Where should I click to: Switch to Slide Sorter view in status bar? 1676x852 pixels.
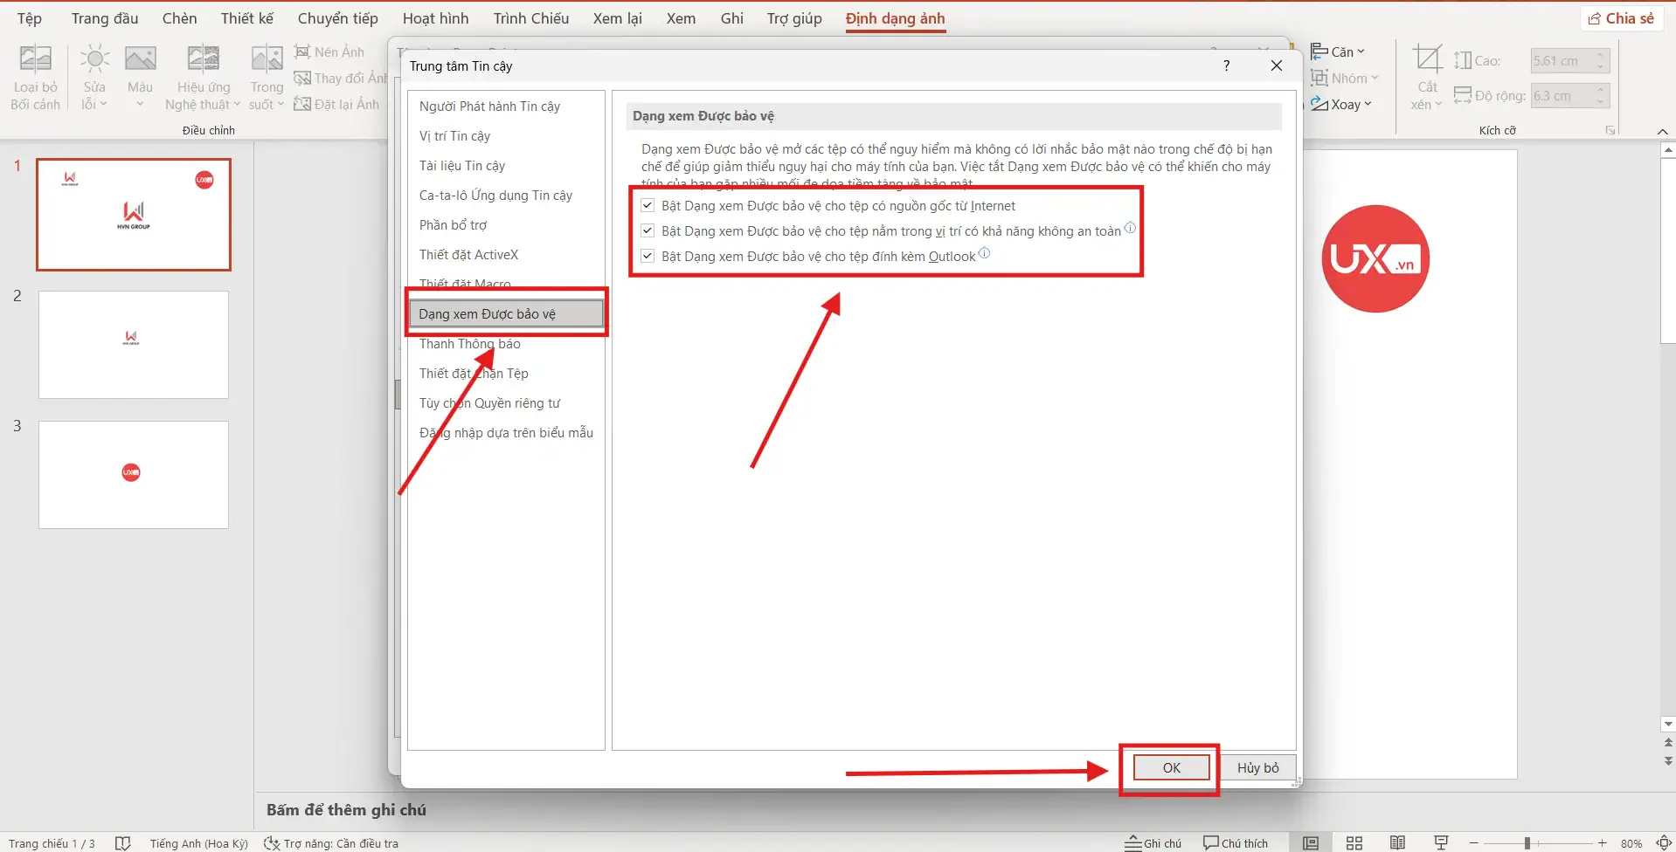point(1354,842)
